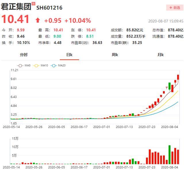This screenshot has height=175, width=184.
Task: Open the 月k monthly chart tab
Action: (160, 55)
